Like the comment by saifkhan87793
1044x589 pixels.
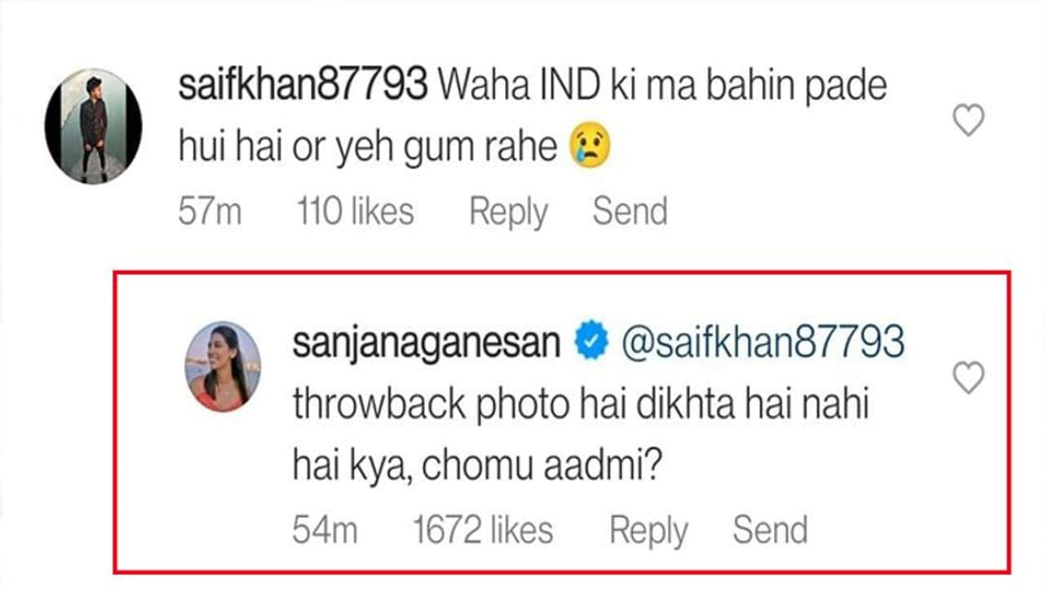point(968,122)
